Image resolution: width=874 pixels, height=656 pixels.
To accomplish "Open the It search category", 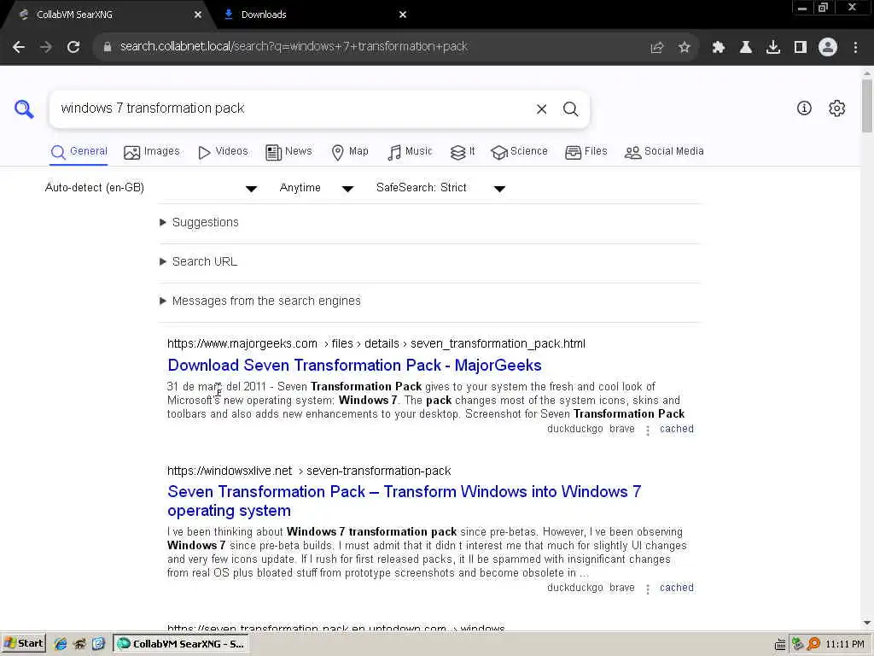I will pyautogui.click(x=463, y=152).
